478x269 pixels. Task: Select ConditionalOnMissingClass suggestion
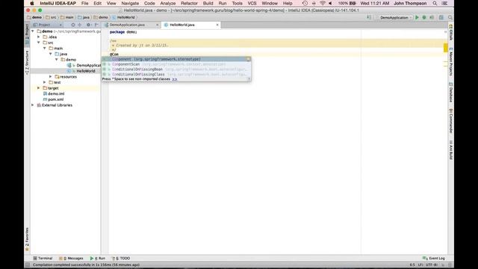[x=176, y=75]
